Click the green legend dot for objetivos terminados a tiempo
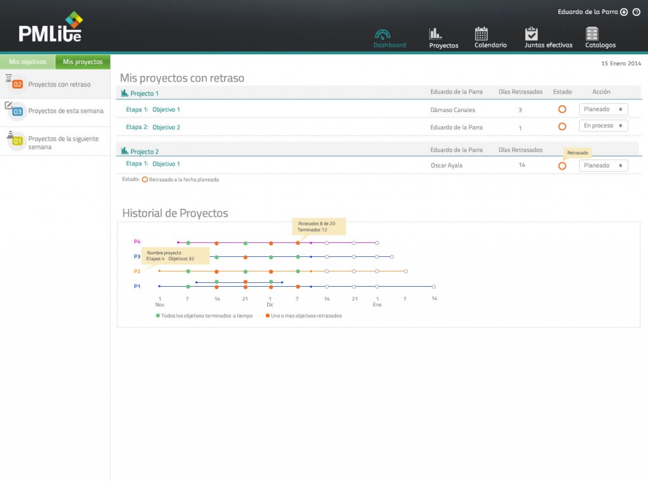Viewport: 648px width, 481px height. 158,316
